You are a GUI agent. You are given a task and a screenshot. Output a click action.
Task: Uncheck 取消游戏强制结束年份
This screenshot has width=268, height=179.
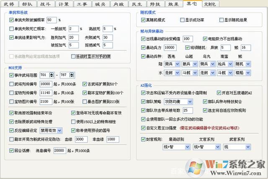coord(11,113)
